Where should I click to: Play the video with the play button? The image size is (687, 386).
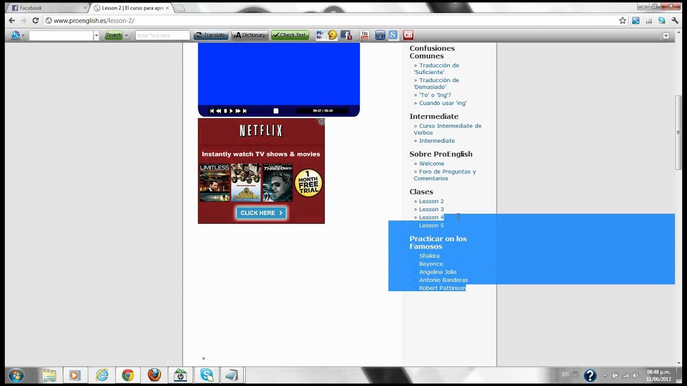click(x=231, y=111)
